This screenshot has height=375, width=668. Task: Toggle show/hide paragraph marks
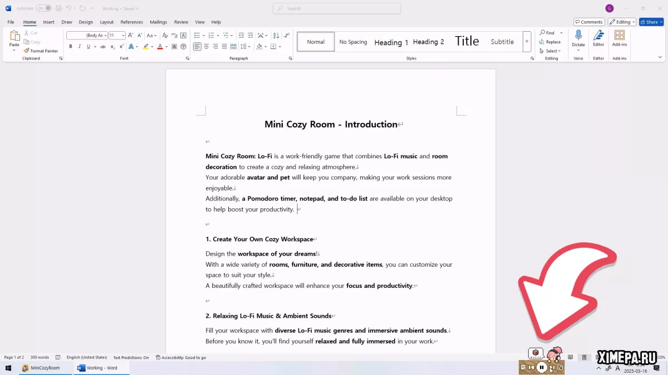(287, 35)
